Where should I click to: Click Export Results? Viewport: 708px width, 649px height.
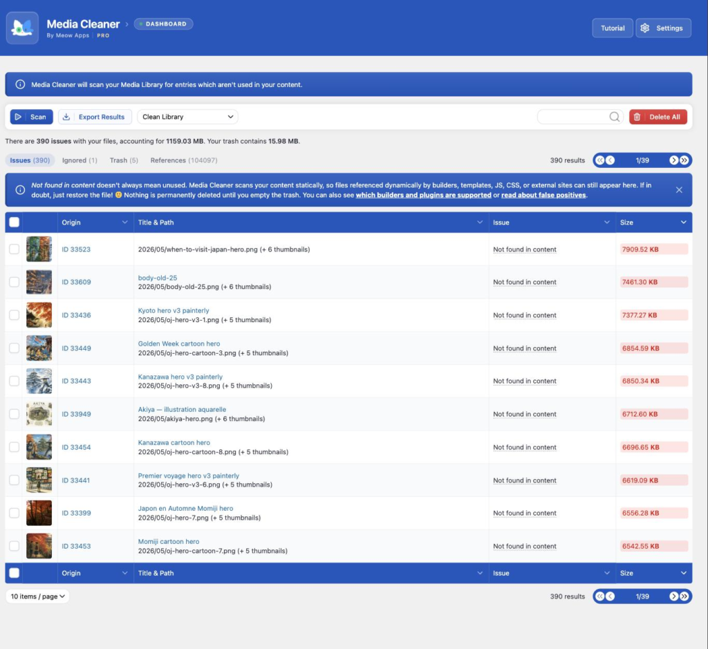coord(95,117)
